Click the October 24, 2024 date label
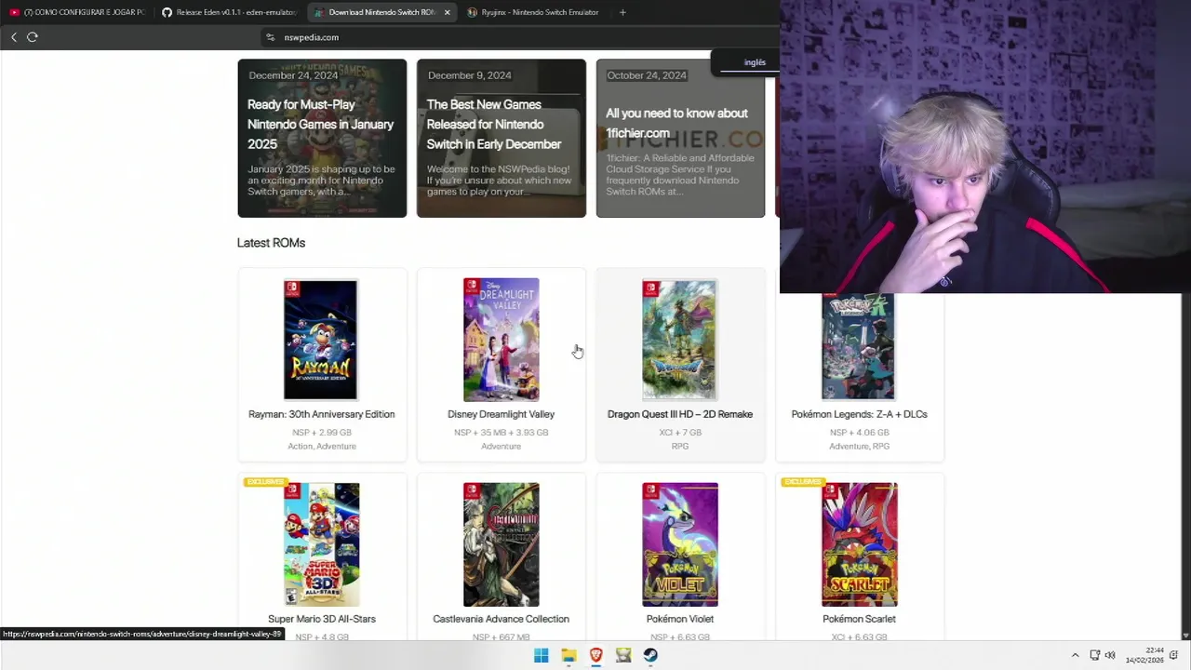1191x670 pixels. [x=647, y=75]
